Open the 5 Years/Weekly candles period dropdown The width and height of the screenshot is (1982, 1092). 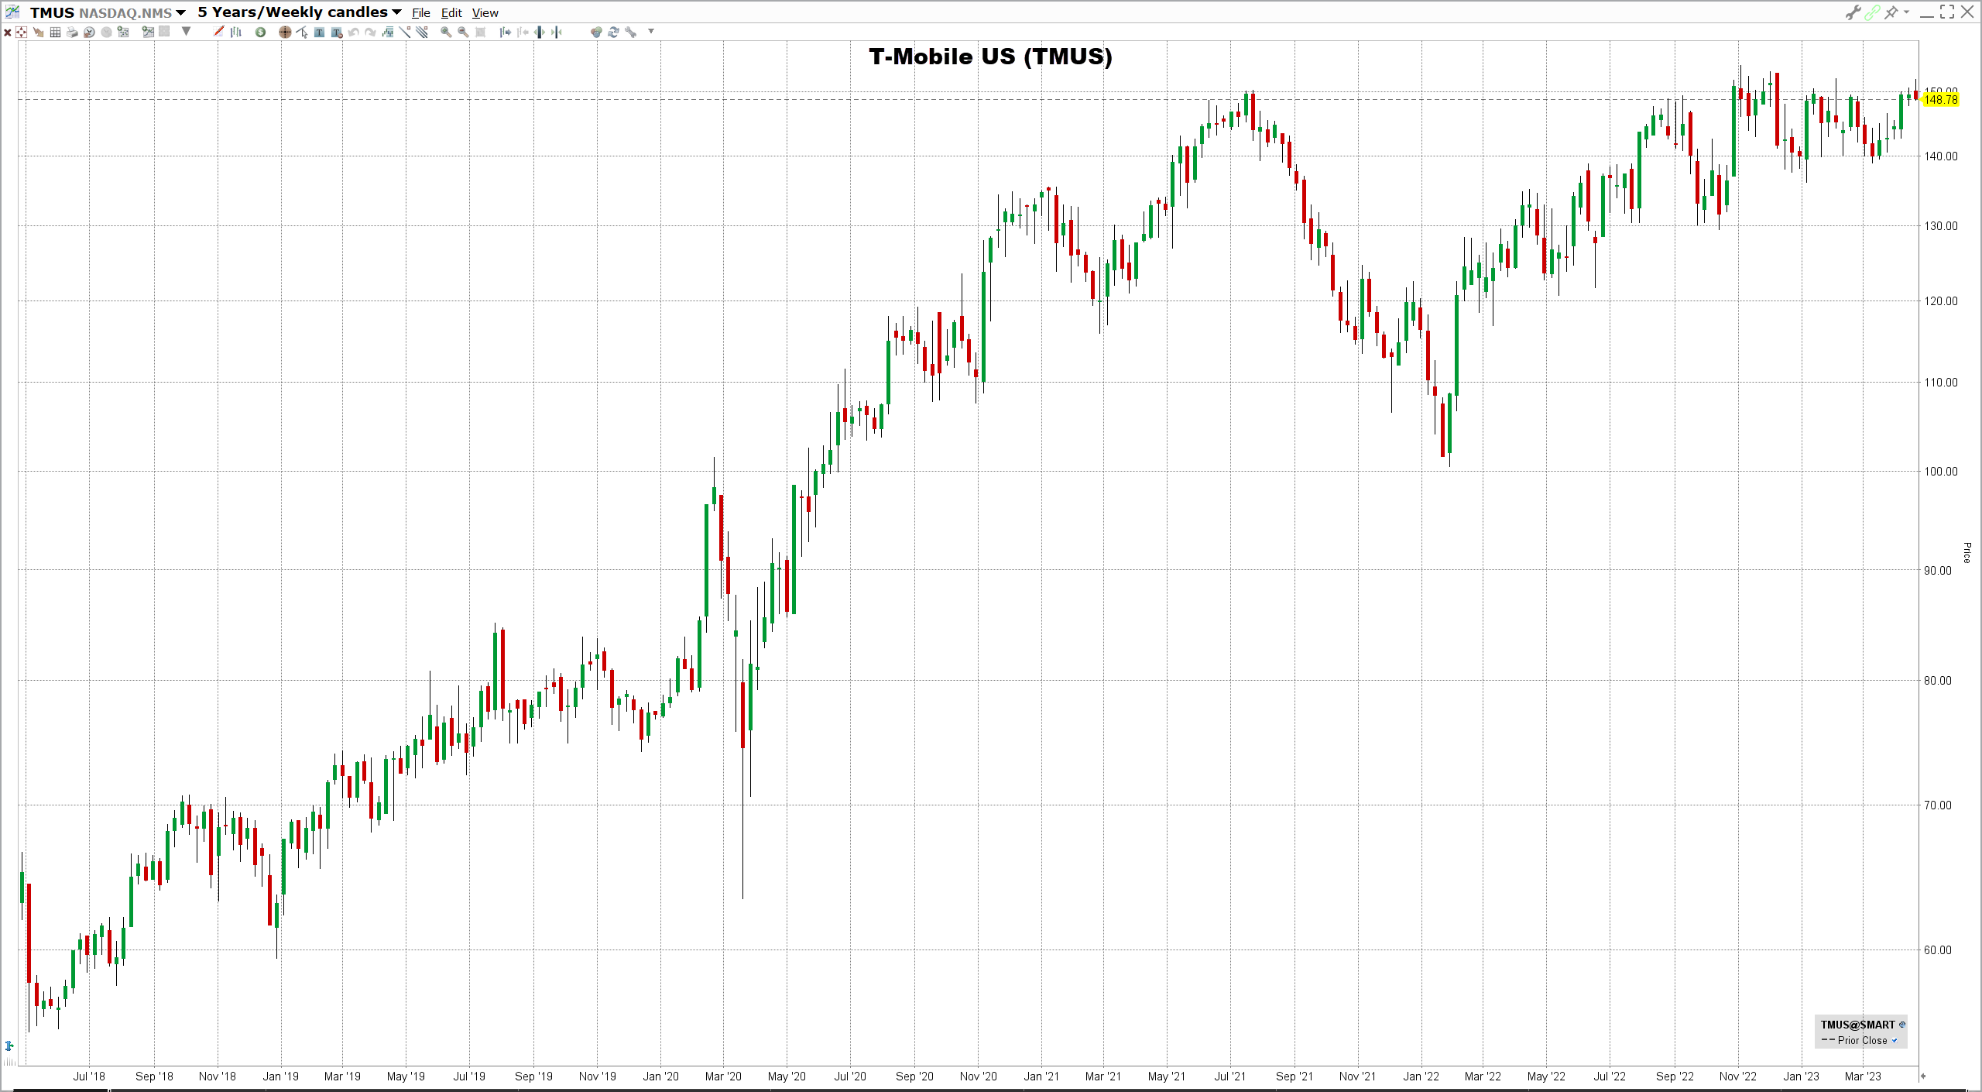tap(300, 12)
